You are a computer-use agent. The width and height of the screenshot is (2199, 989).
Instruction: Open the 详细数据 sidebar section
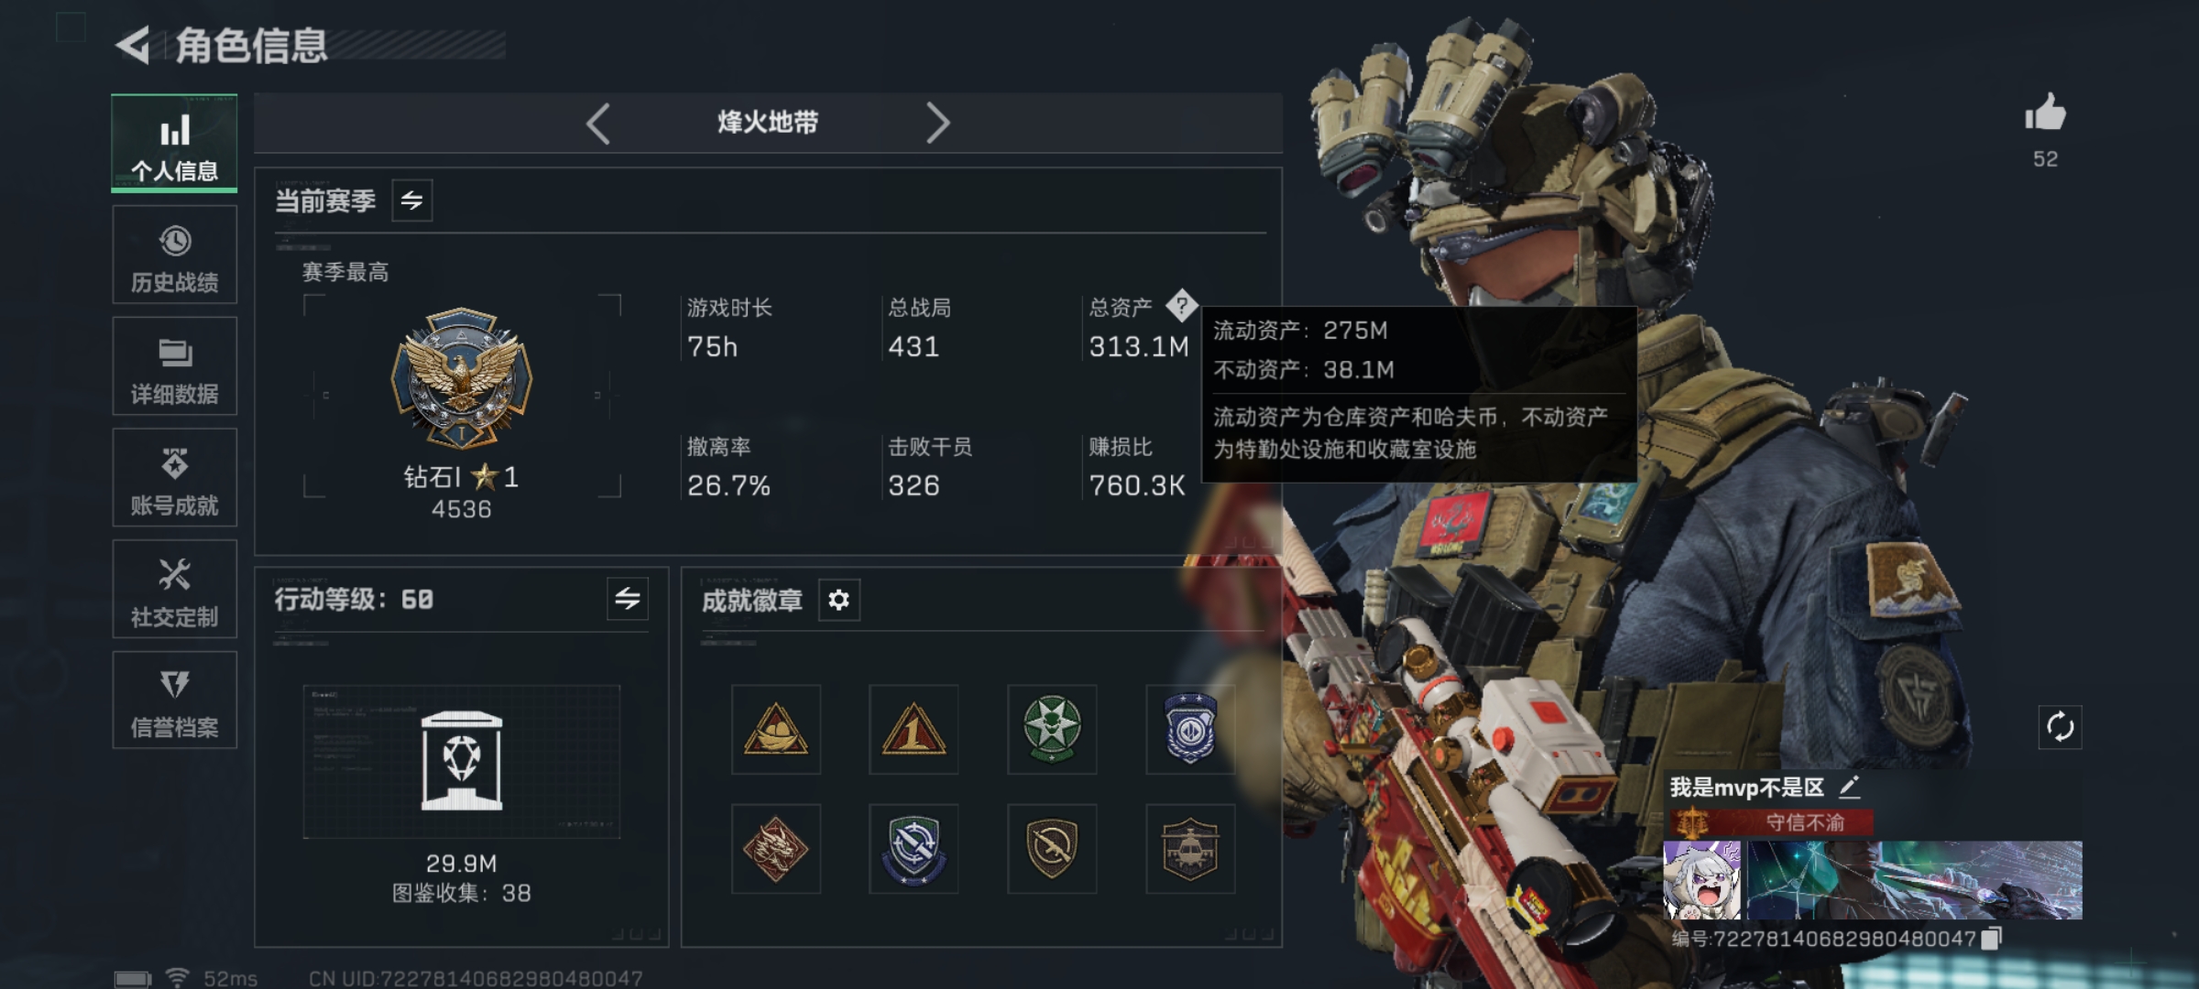[174, 366]
